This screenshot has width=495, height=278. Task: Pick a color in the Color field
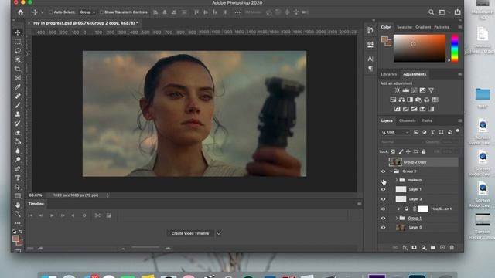(419, 48)
